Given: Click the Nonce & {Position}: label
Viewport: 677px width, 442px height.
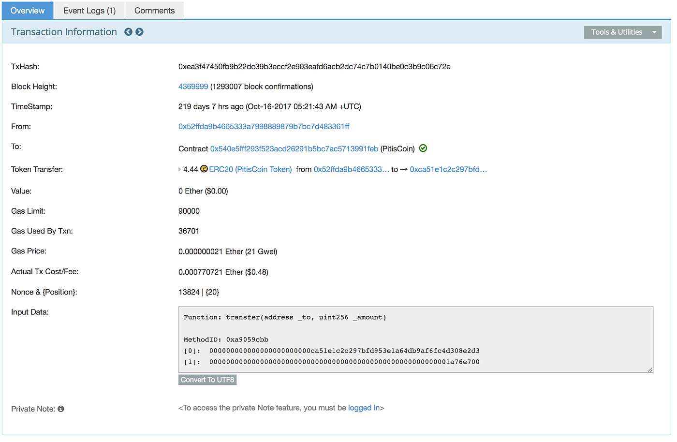Looking at the screenshot, I should pos(44,292).
